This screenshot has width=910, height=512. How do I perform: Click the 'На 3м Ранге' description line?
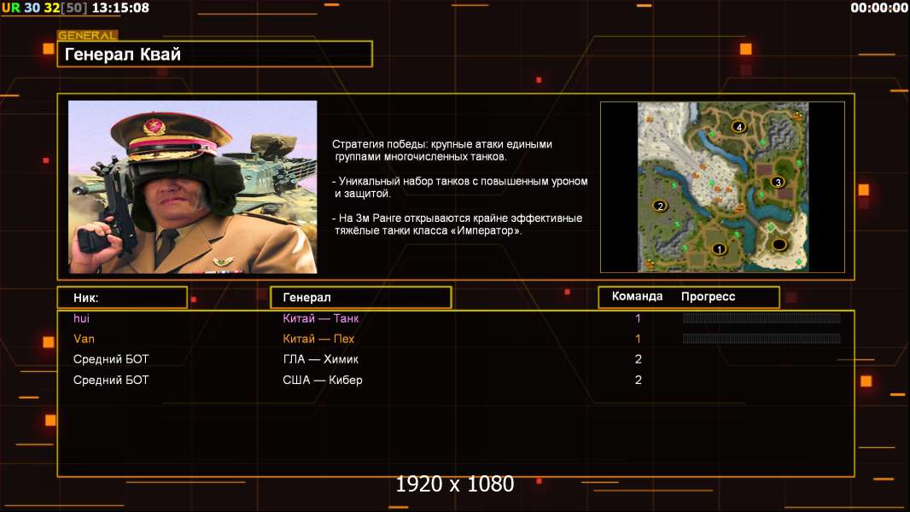[457, 224]
